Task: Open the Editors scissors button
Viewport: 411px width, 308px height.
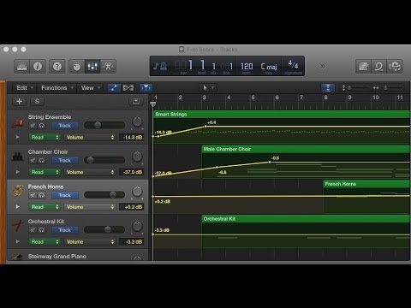Action: pos(108,67)
